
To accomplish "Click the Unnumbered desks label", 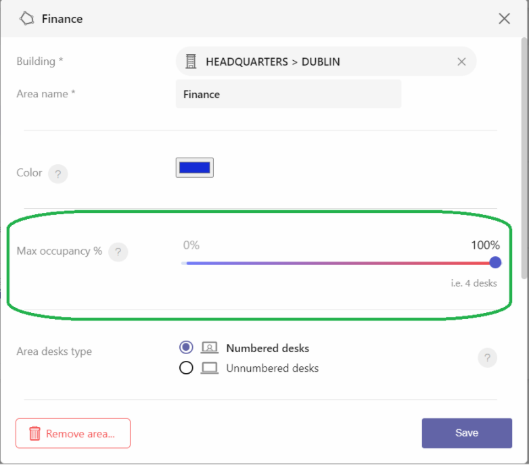I will coord(272,368).
